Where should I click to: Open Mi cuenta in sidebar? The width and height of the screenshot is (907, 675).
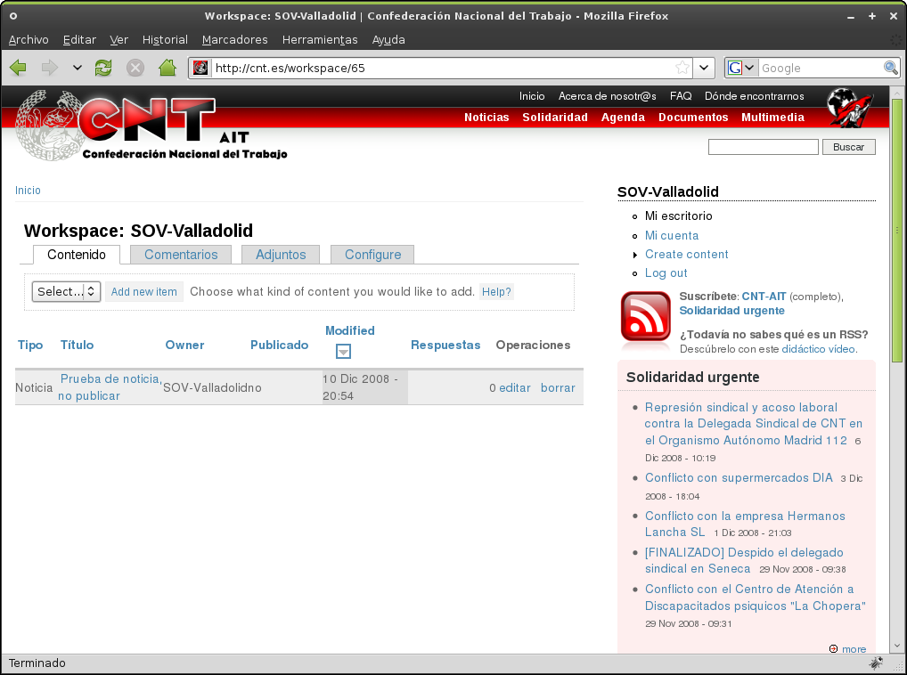672,235
